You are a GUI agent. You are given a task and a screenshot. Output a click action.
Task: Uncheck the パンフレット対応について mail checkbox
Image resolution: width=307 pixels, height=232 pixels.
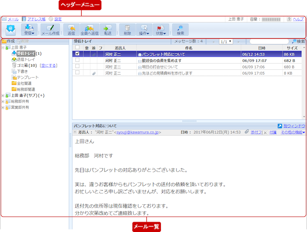click(78, 54)
